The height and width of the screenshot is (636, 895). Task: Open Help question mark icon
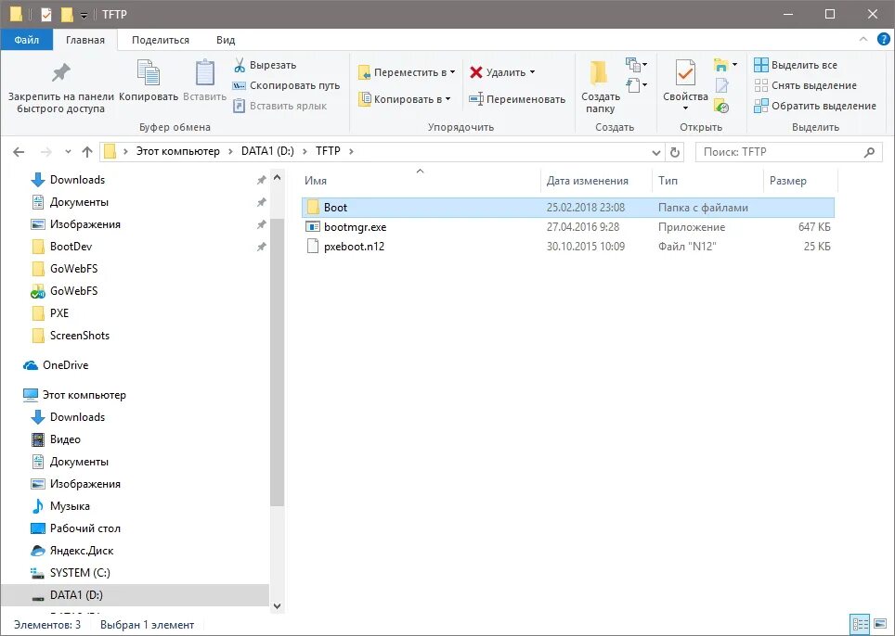click(882, 39)
